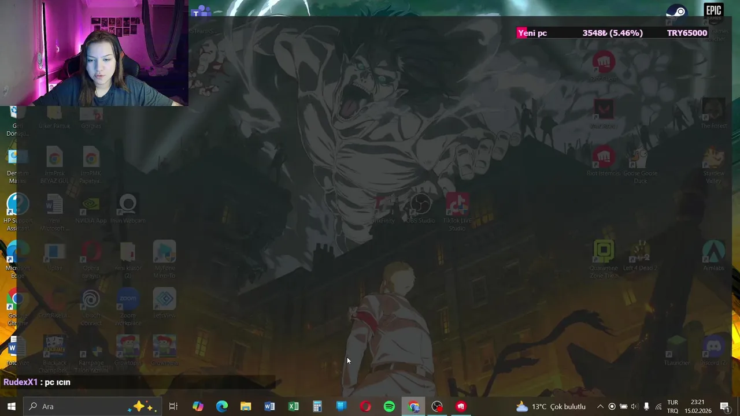Switch to Google Chrome in the taskbar
This screenshot has width=740, height=416.
[413, 406]
